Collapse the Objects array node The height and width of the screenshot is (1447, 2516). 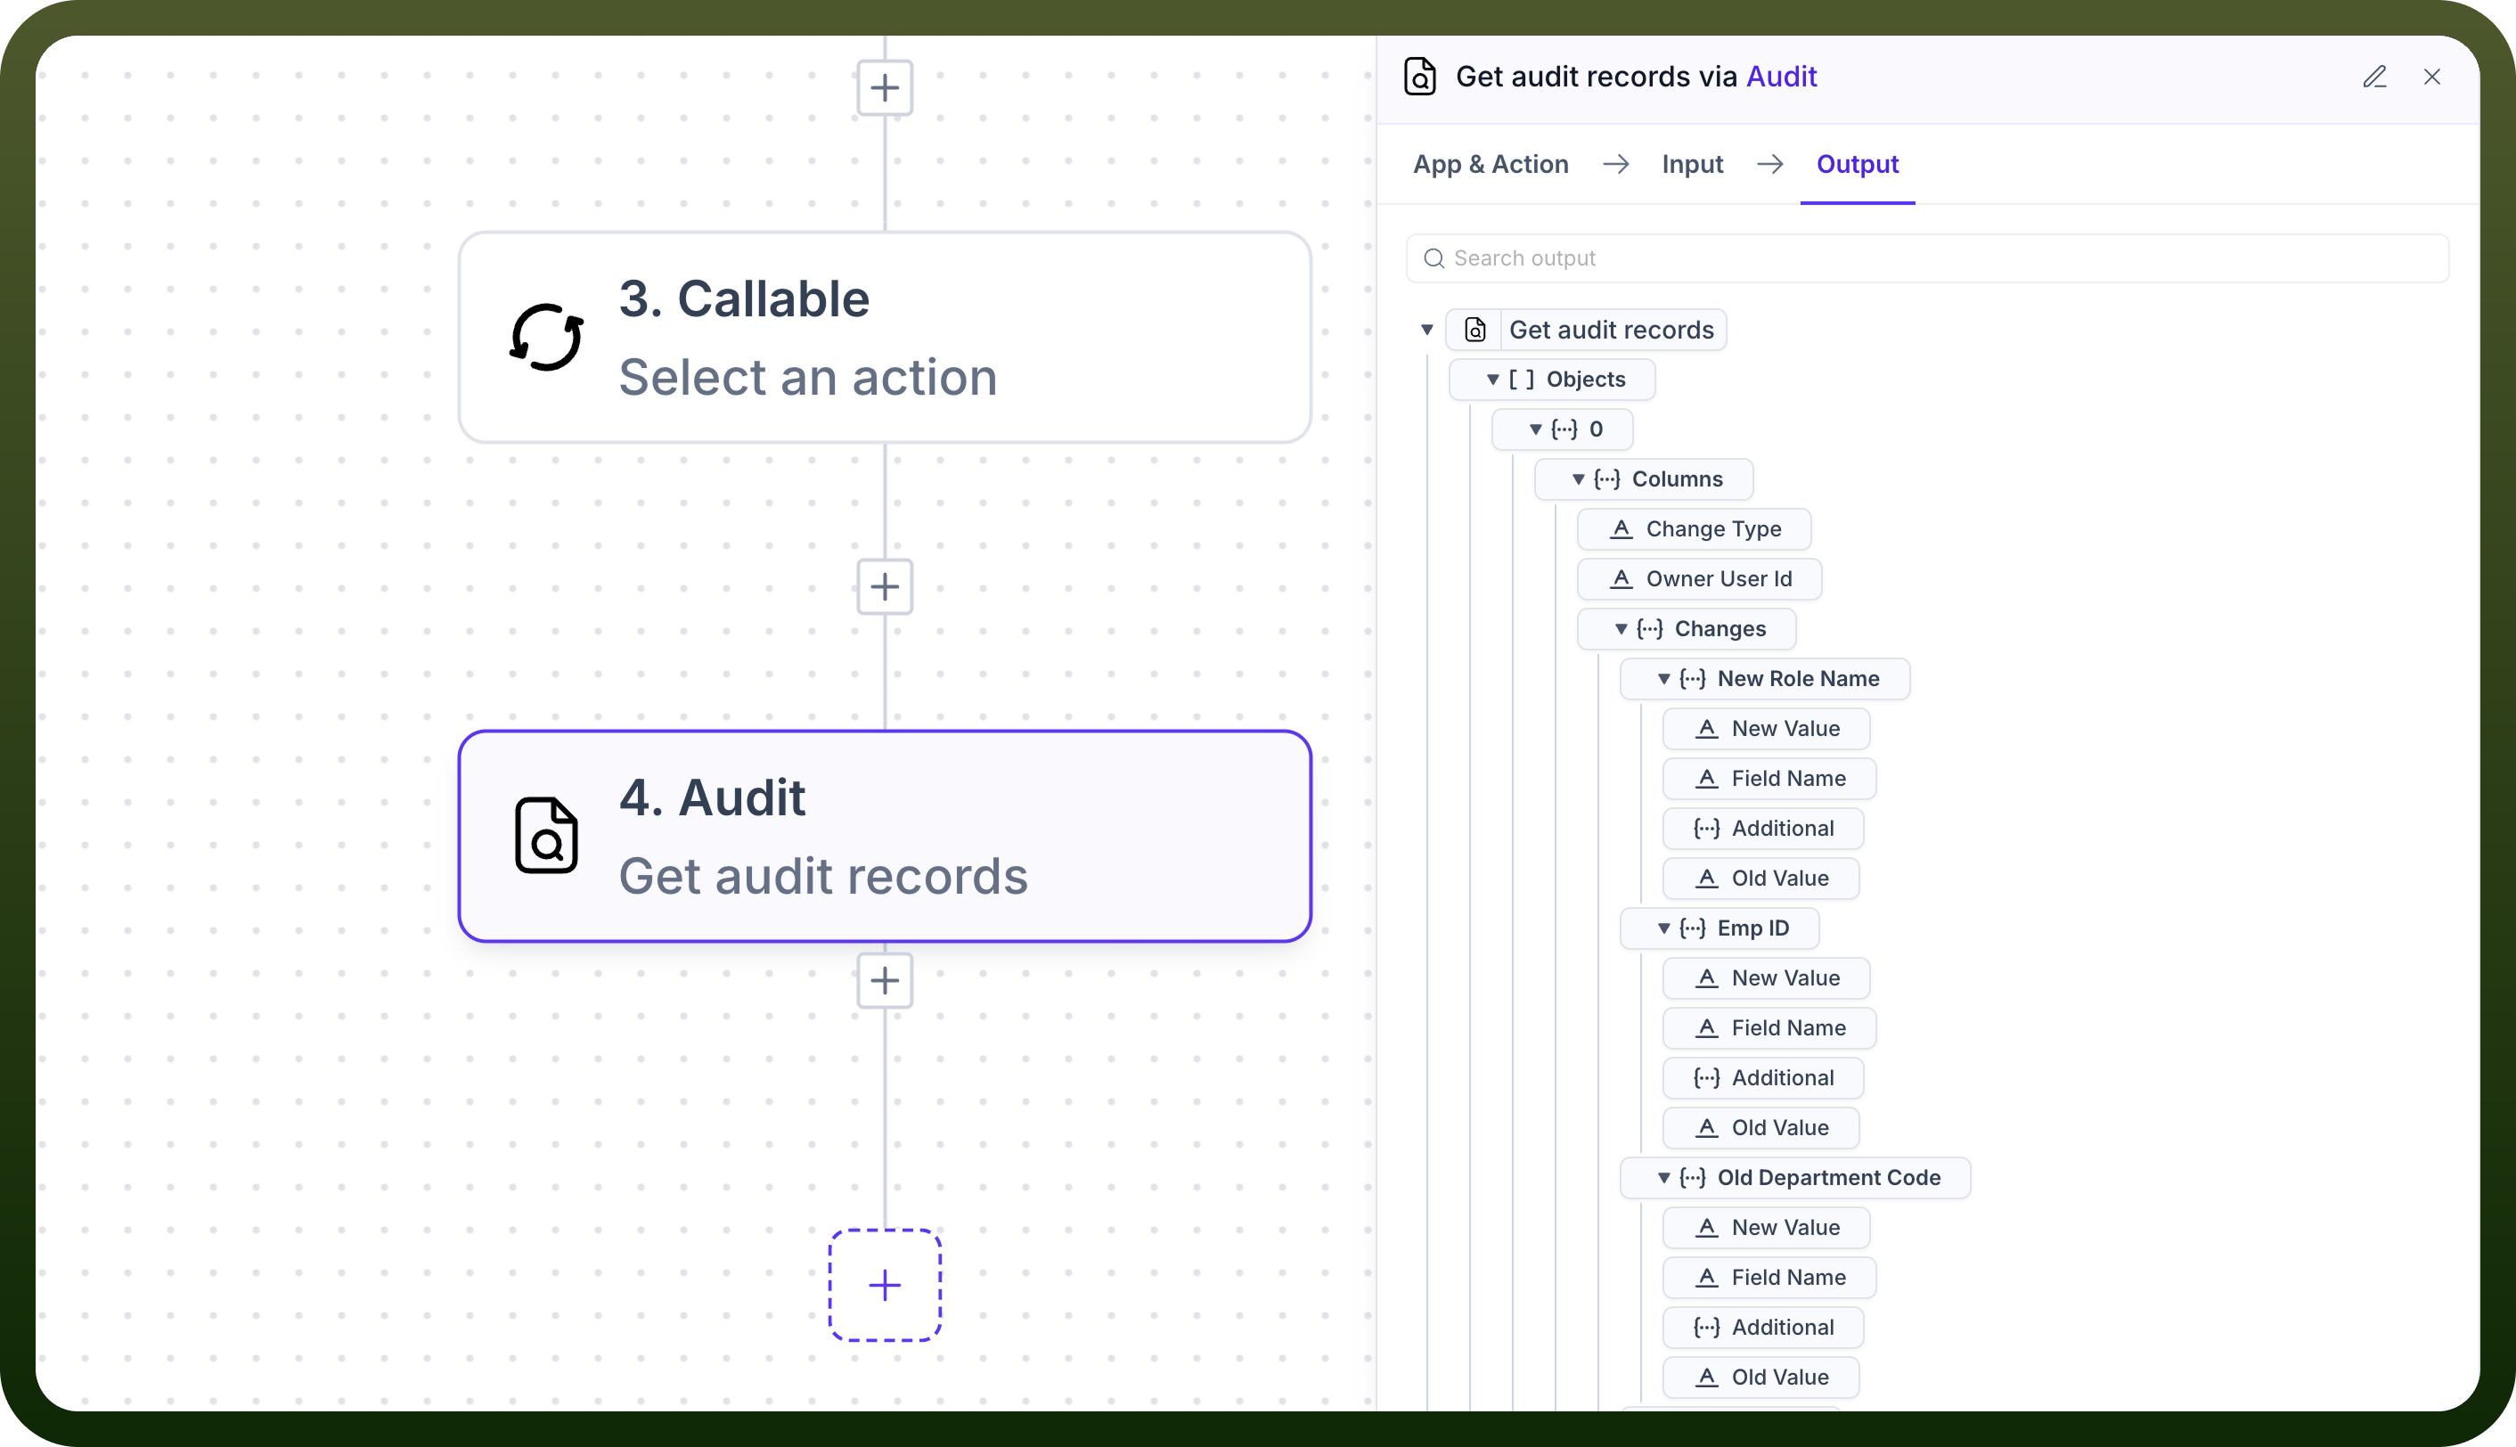pyautogui.click(x=1492, y=380)
